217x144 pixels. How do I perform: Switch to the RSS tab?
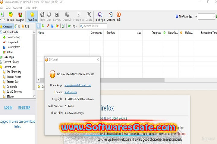[25, 26]
